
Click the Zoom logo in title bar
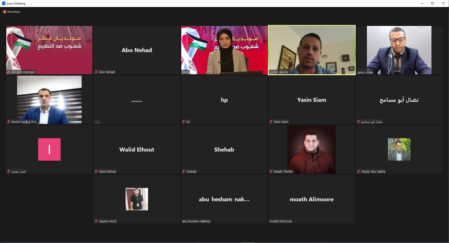pos(4,3)
